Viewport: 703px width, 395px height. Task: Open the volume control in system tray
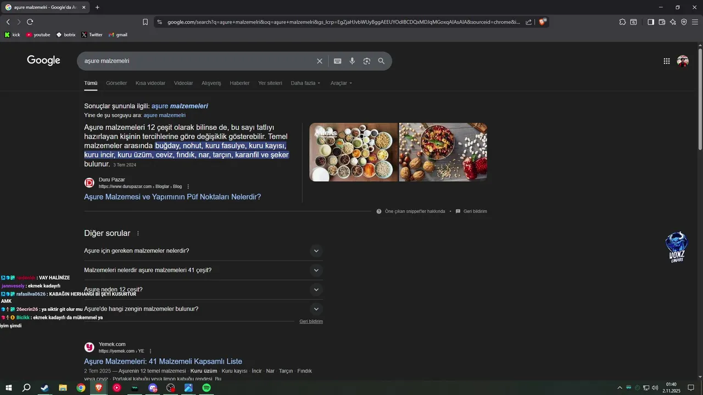655,388
